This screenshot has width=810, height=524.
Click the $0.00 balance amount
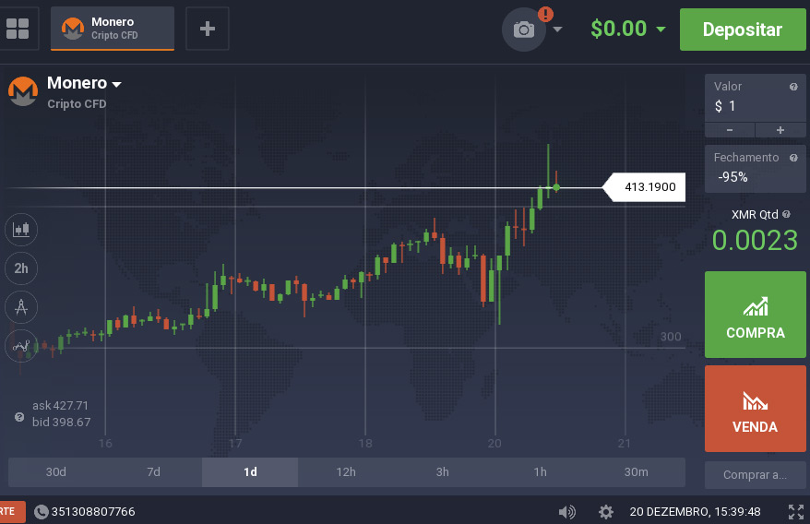[x=619, y=29]
